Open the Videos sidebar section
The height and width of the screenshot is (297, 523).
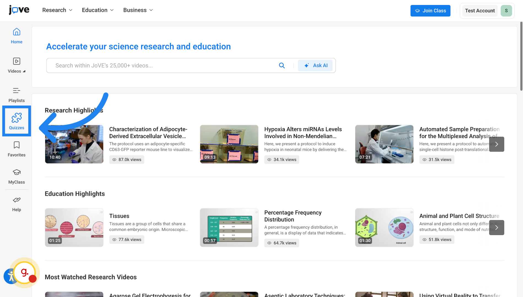[17, 65]
